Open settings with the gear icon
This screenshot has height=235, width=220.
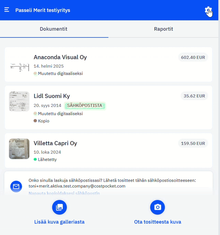(208, 10)
